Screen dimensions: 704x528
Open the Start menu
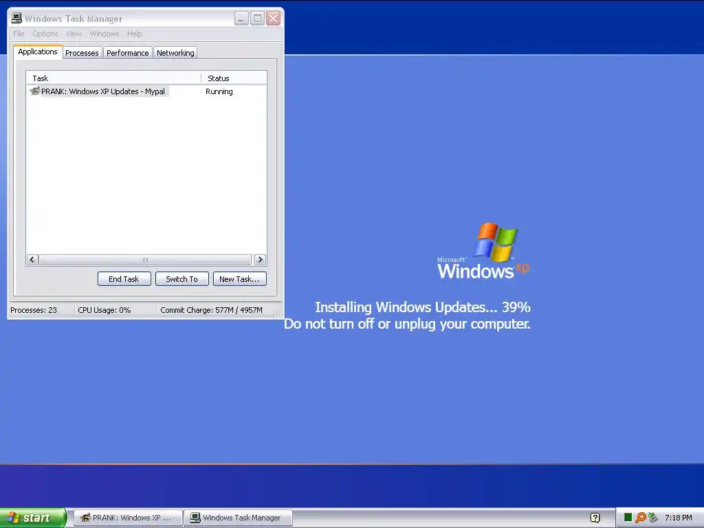pos(33,518)
